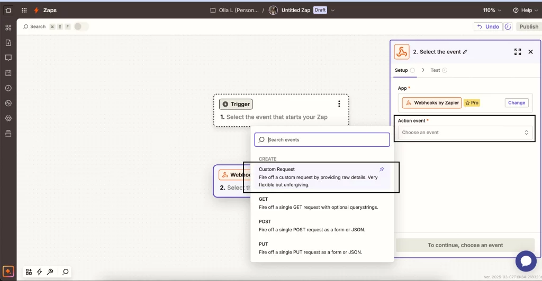Select the Custom Request event

322,177
